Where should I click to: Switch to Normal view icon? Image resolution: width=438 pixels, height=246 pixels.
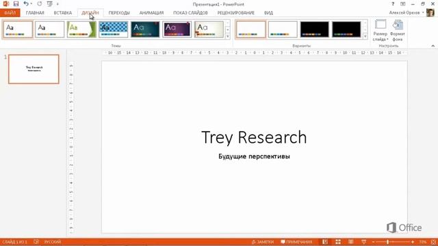(325, 242)
